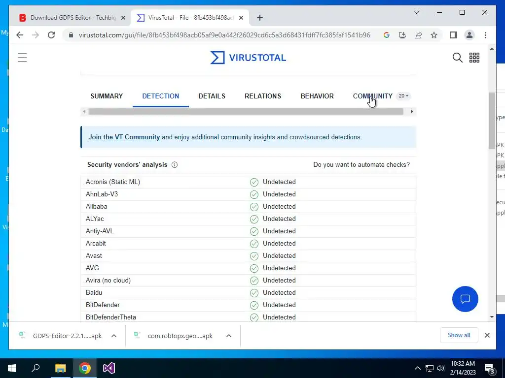This screenshot has width=505, height=378.
Task: Toggle Chrome side panel
Action: pyautogui.click(x=454, y=35)
